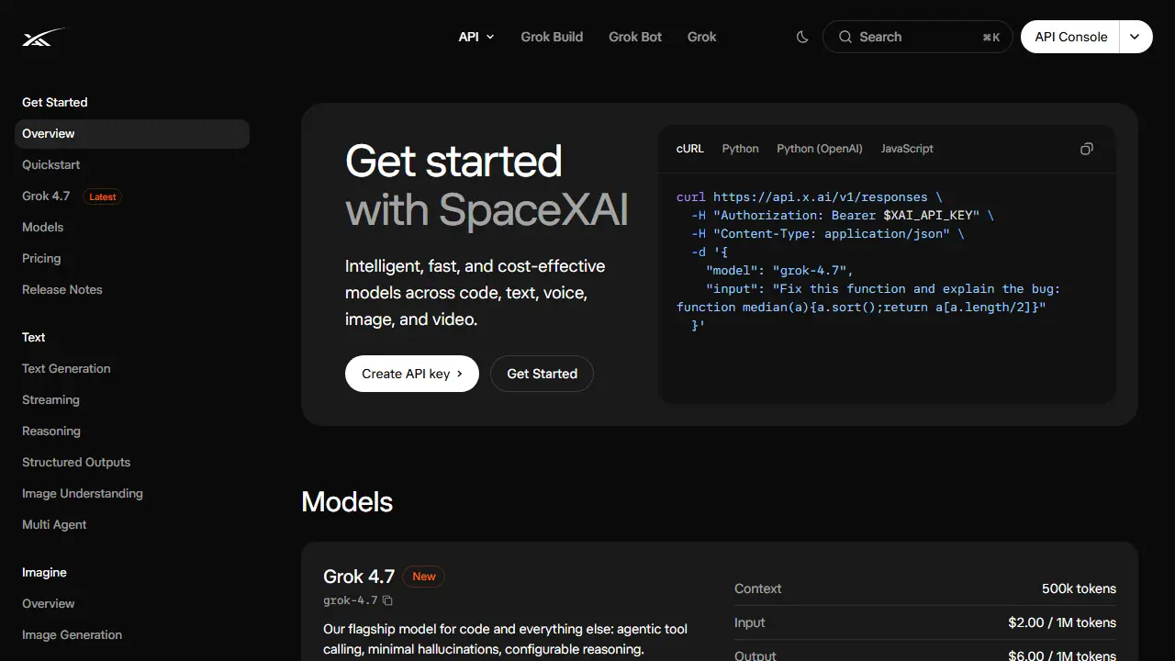The width and height of the screenshot is (1175, 661).
Task: Click the Get Started button
Action: (543, 374)
